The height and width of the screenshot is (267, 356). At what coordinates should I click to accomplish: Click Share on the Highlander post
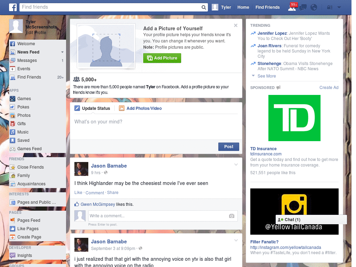point(113,193)
